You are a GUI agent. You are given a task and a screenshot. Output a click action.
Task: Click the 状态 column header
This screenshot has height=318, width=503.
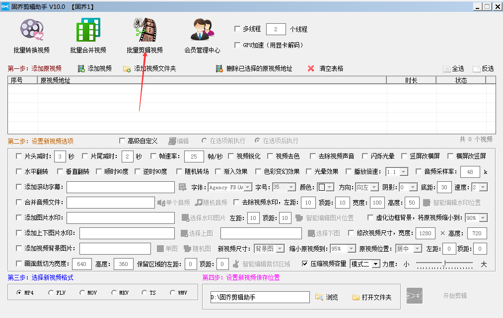(461, 80)
